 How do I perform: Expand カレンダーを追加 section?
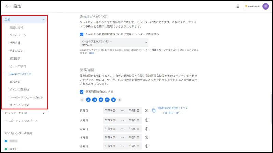43,113
